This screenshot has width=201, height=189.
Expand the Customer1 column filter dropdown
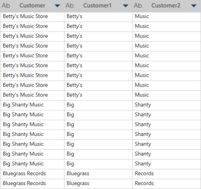[126, 6]
